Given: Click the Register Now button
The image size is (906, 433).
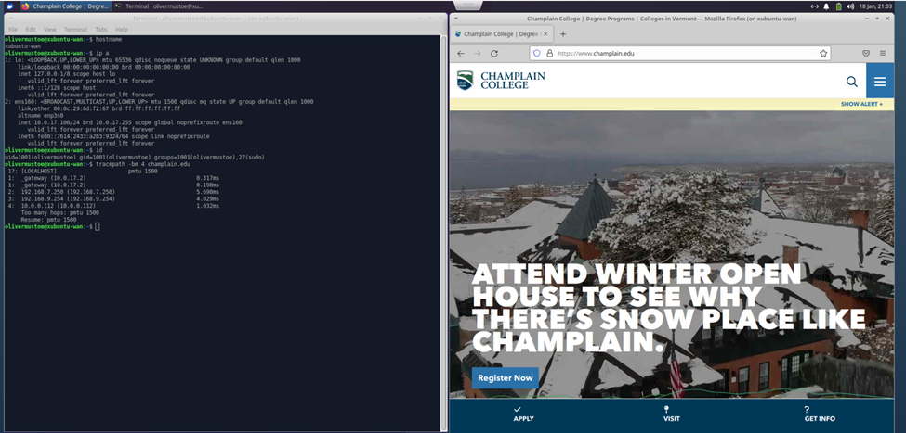Looking at the screenshot, I should [506, 377].
